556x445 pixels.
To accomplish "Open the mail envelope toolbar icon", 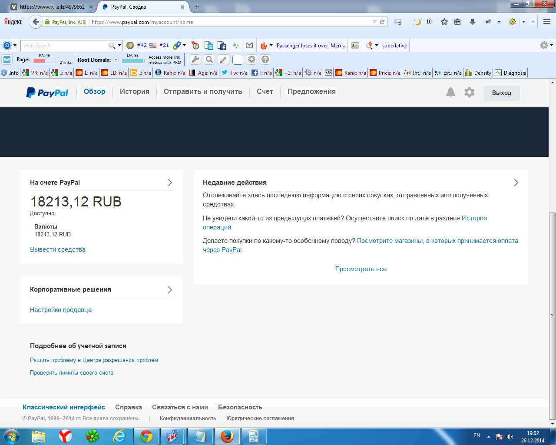I will tap(249, 45).
